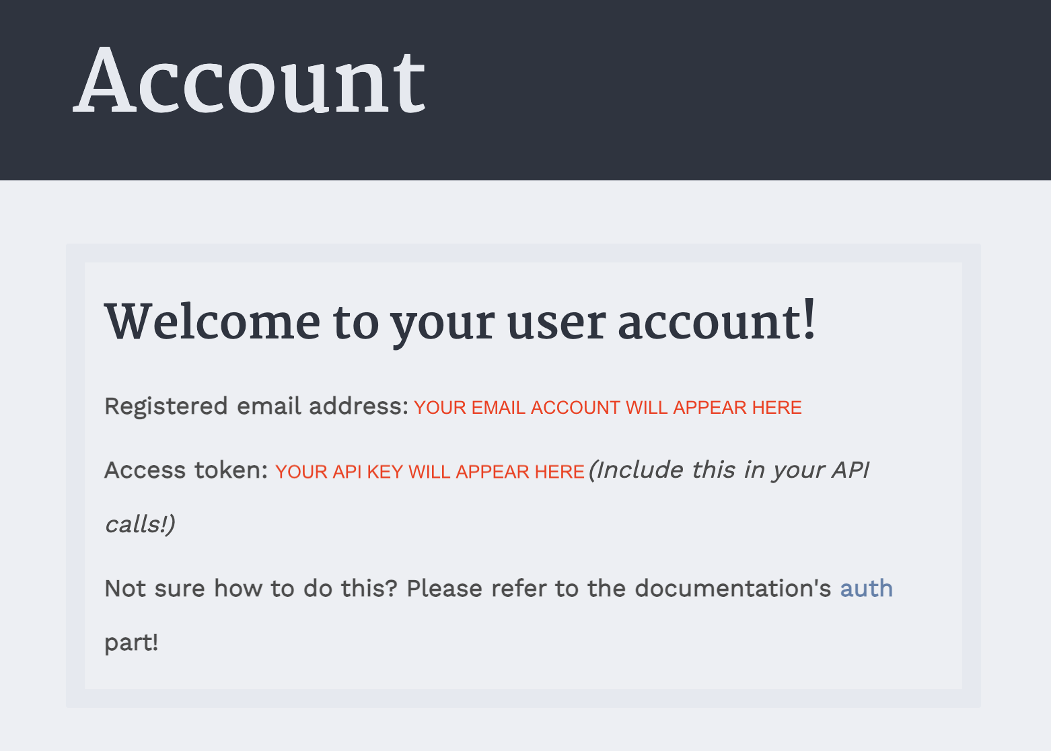Click the italic "(Include this in your API" note
The width and height of the screenshot is (1051, 751).
point(729,470)
